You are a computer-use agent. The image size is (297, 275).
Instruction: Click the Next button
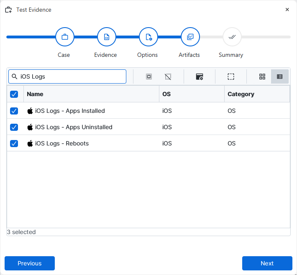[x=267, y=263]
